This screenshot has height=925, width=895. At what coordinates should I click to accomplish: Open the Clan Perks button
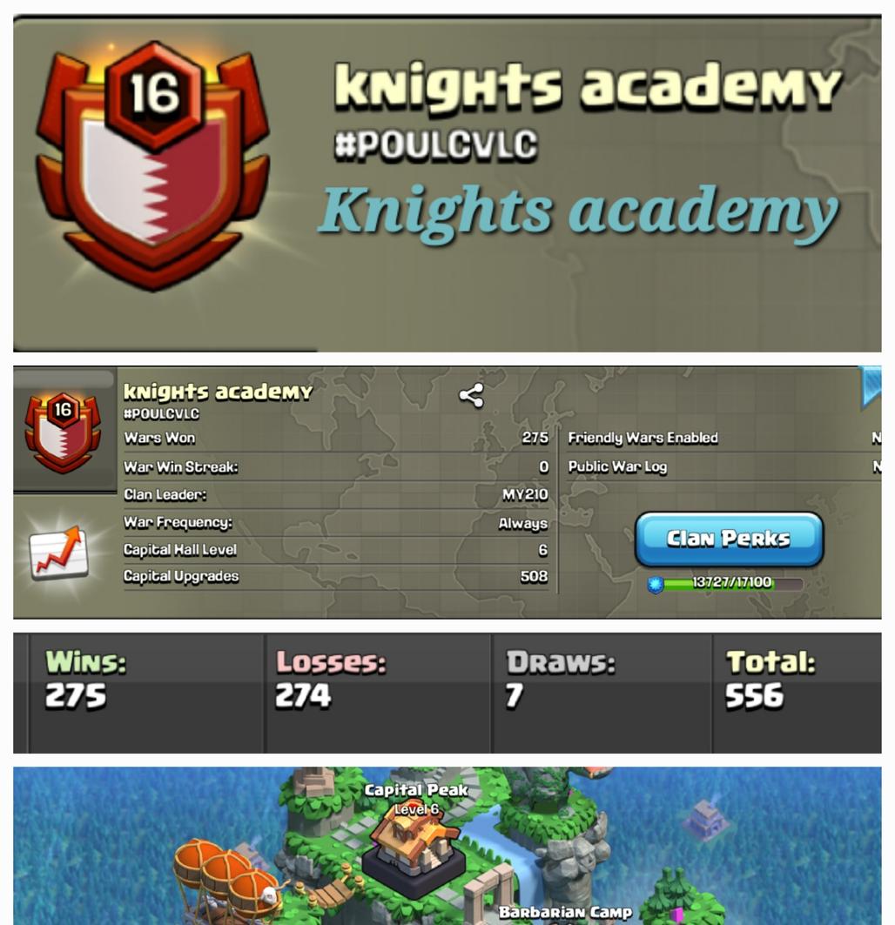(x=729, y=540)
